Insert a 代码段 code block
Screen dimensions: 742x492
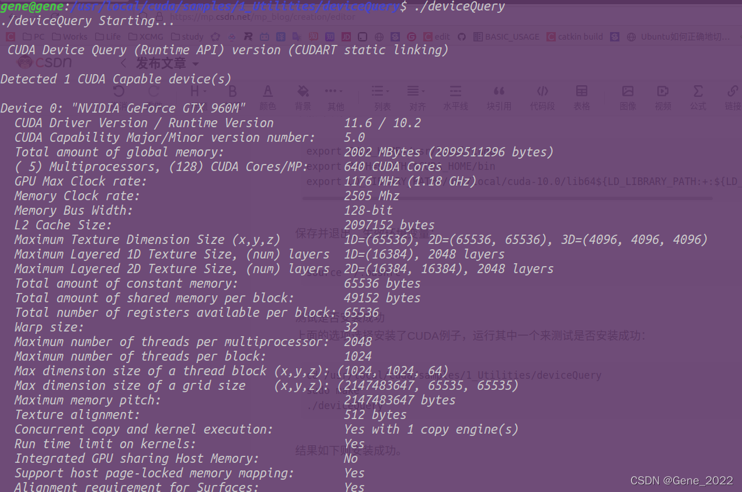point(542,97)
